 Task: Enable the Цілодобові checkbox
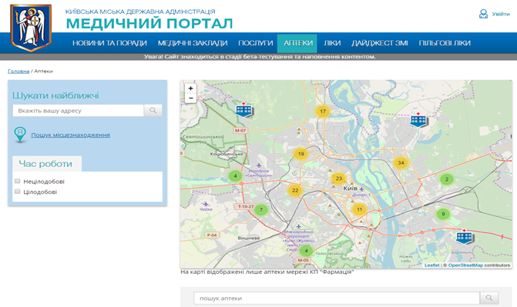(x=18, y=192)
